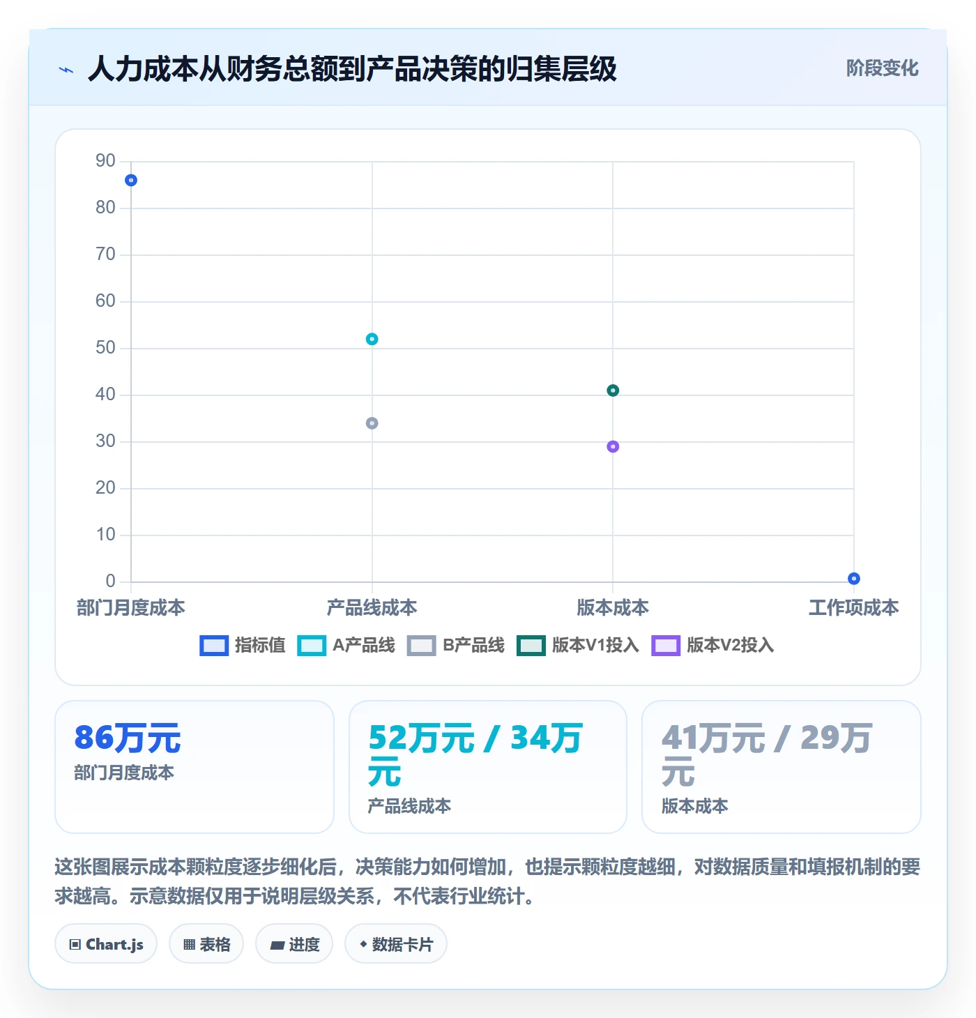
Task: Click the 41万元 / 29万元 card value
Action: (x=767, y=755)
